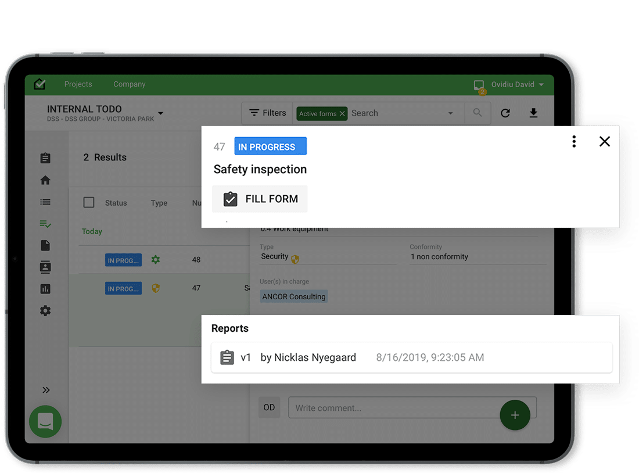Open the reports chart icon in sidebar
The image size is (639, 473).
(x=45, y=289)
